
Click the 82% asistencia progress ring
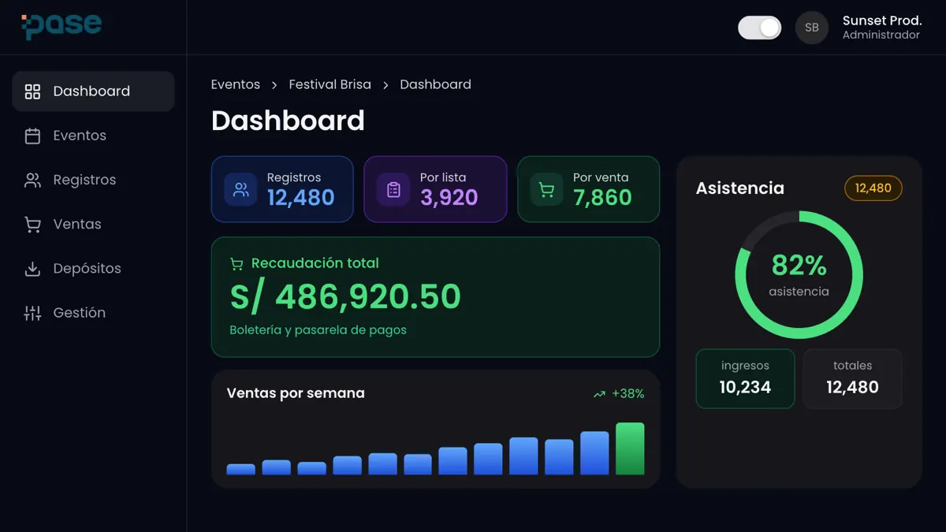[x=799, y=275]
